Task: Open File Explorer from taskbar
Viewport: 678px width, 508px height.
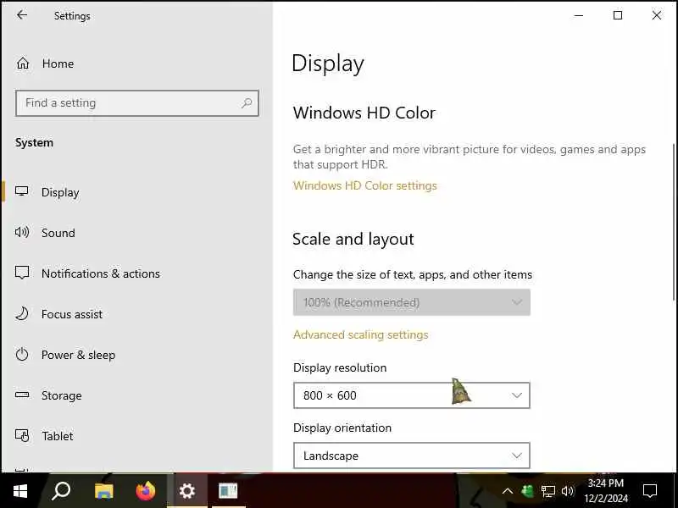Action: [103, 491]
